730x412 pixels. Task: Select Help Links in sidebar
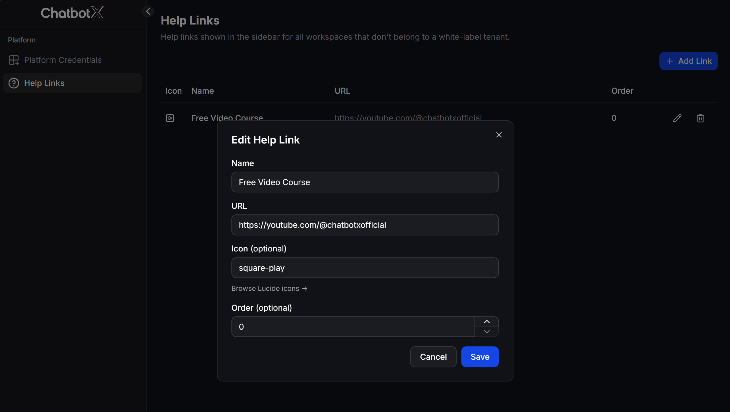click(73, 83)
